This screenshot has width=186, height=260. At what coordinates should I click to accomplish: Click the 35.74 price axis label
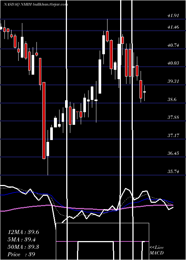(173, 172)
